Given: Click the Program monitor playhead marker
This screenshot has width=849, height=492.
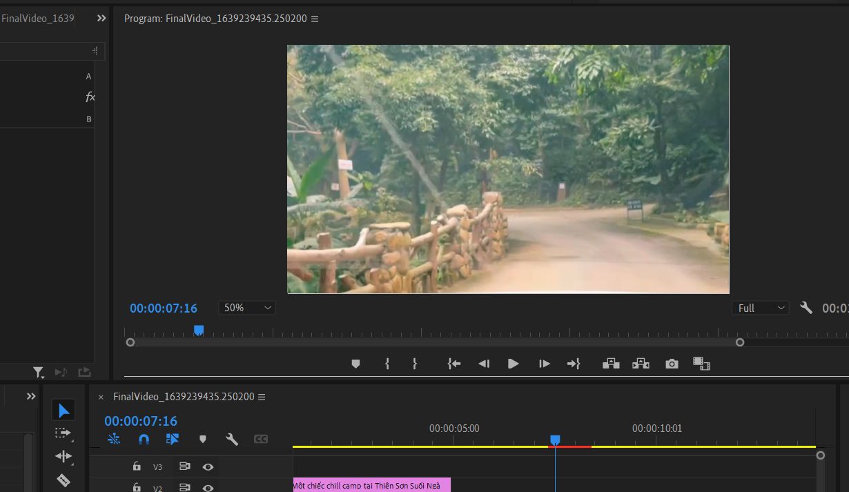Looking at the screenshot, I should [x=199, y=331].
